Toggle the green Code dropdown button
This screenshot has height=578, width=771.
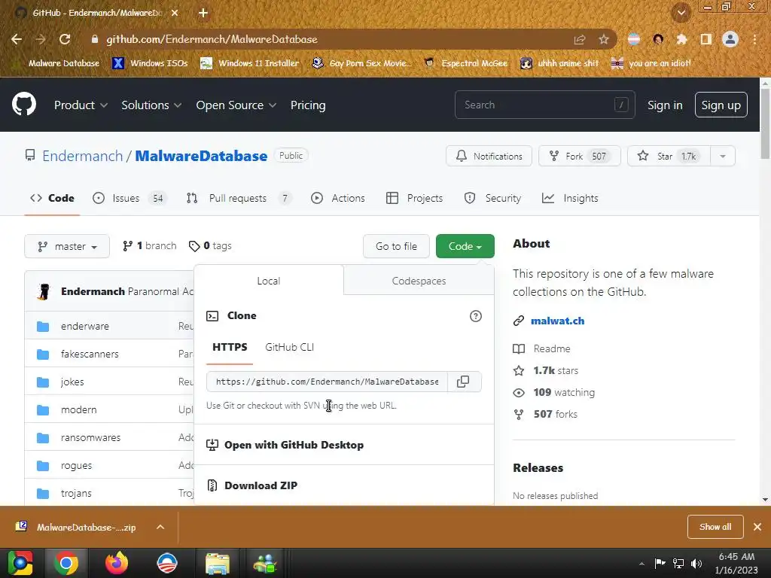point(465,246)
